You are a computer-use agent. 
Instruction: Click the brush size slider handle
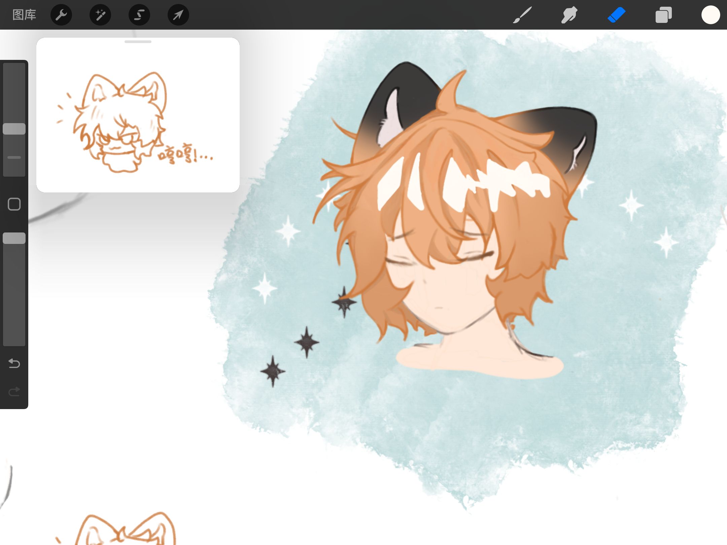(14, 129)
